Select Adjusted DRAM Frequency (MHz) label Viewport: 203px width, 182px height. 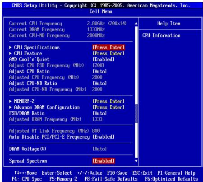[x=45, y=119]
